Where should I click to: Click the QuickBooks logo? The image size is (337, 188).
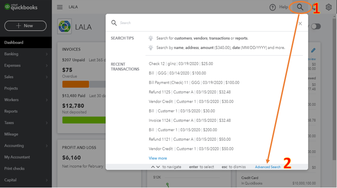(21, 7)
